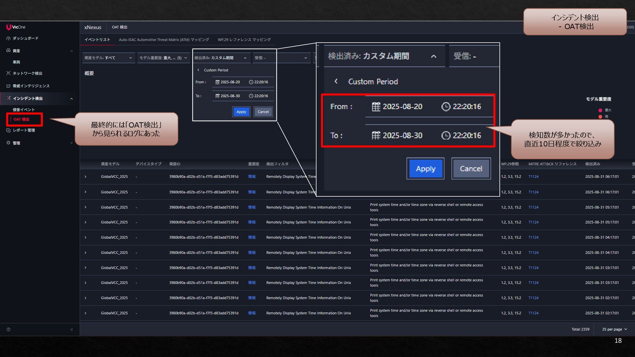This screenshot has width=635, height=357.
Task: Expand the first GlobalVCC_2025 event row
Action: tap(85, 177)
